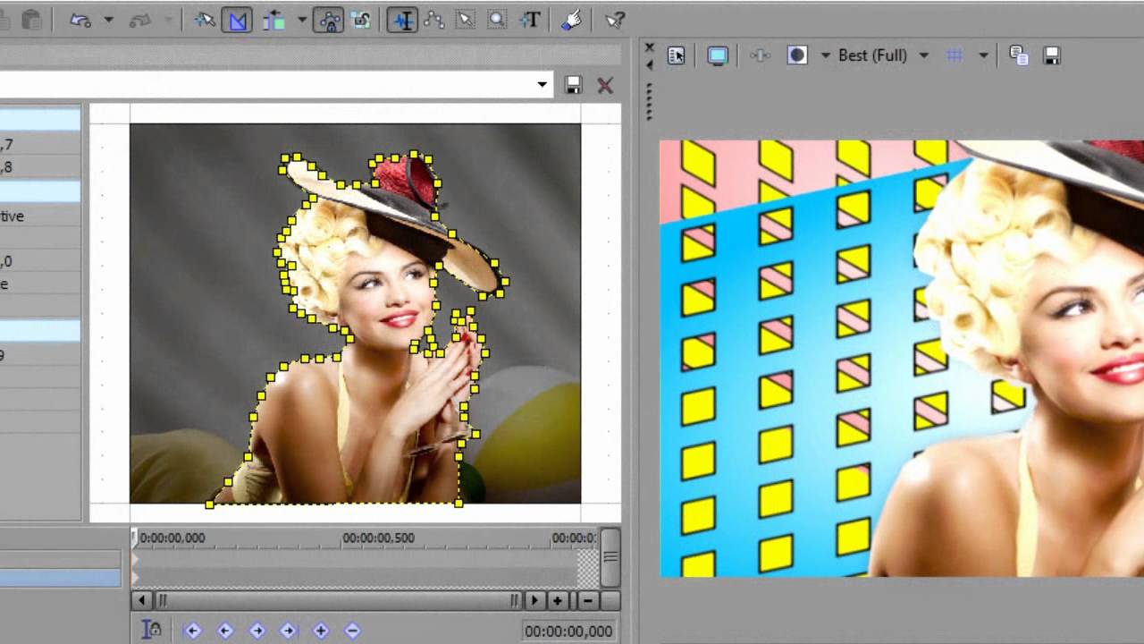1144x644 pixels.
Task: Toggle Ignore Event Grouping button
Action: click(361, 20)
